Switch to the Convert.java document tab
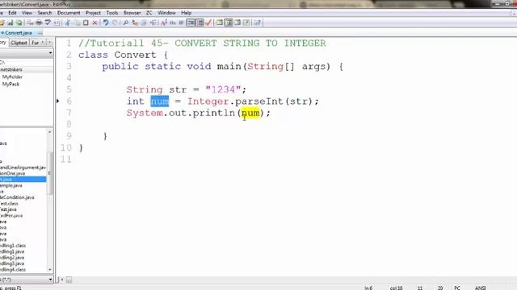 click(19, 33)
